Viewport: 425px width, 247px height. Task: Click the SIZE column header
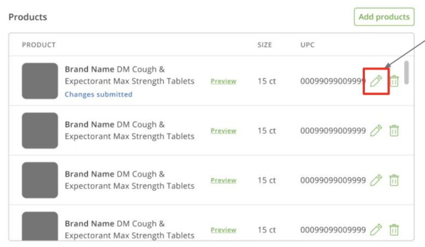[264, 45]
